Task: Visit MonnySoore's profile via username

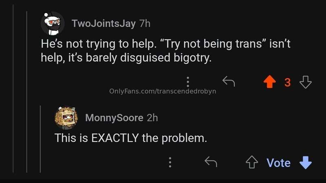Action: point(114,118)
